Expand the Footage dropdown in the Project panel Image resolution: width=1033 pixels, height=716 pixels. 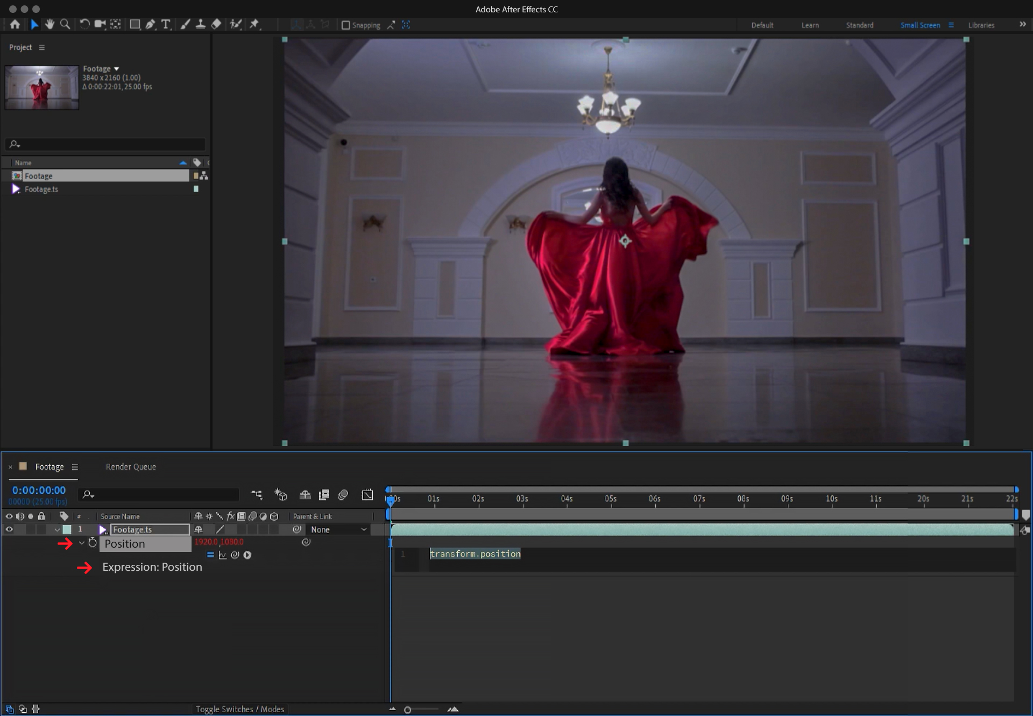click(x=116, y=68)
